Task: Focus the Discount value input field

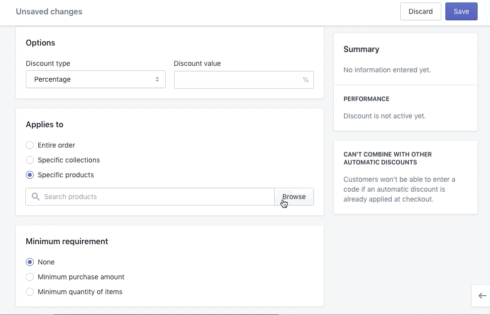Action: (238, 80)
